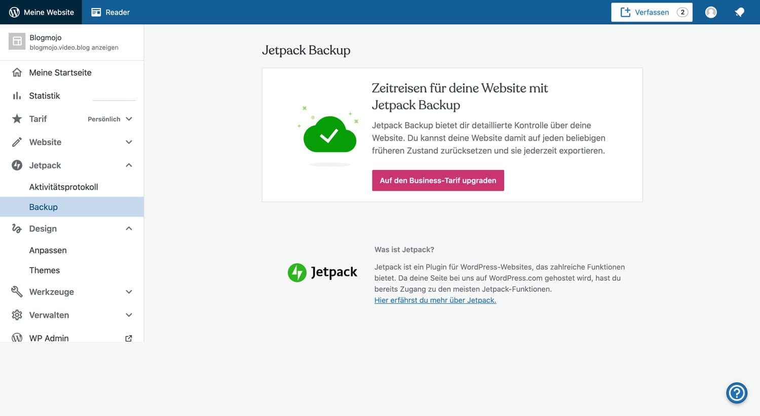This screenshot has width=760, height=416.
Task: Open the link Hier erfährst du mehr über Jetpack
Action: coord(435,300)
